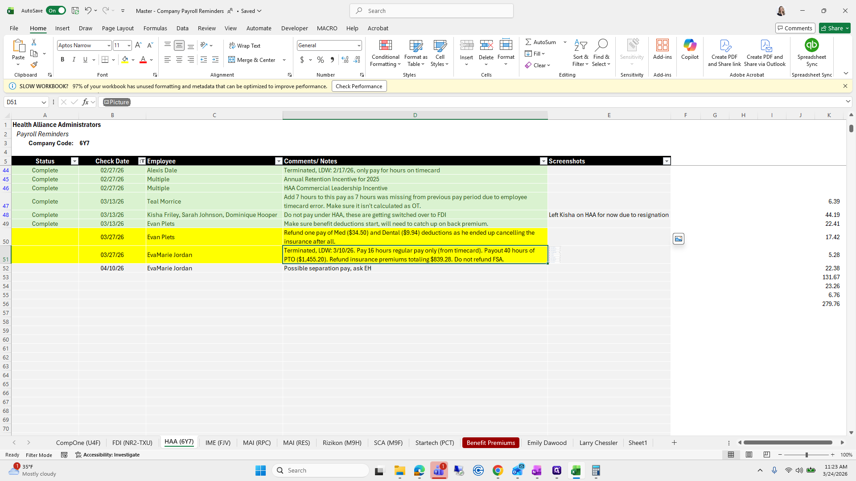
Task: Open the Formulas ribbon tab
Action: 155,28
